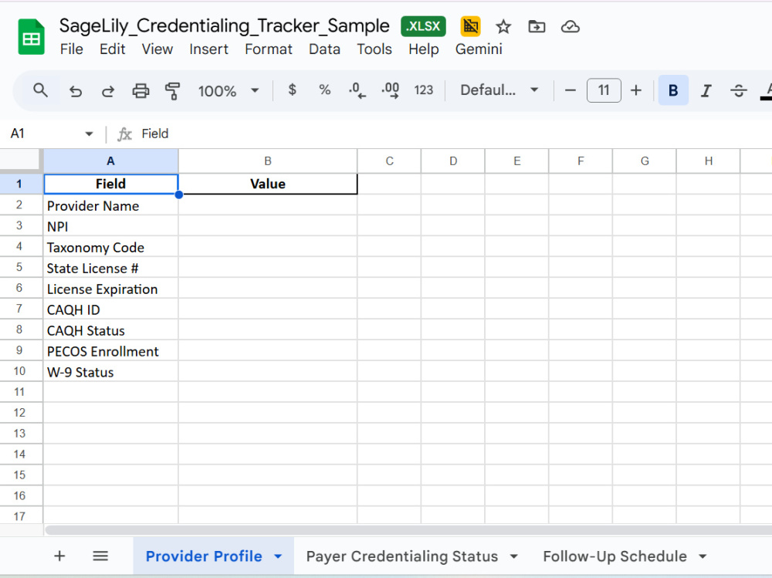Select the CAQH ID cell
Screen dimensions: 772x578
[x=110, y=309]
